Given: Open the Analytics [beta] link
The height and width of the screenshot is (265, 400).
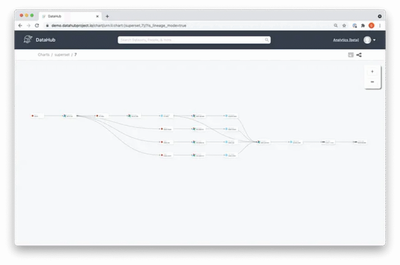Looking at the screenshot, I should click(x=345, y=39).
